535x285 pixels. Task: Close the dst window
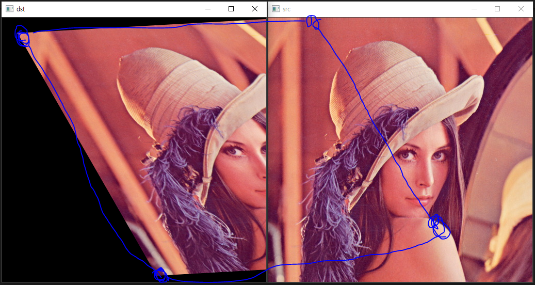point(254,9)
